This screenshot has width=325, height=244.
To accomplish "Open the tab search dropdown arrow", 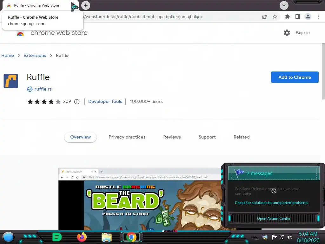I will (284, 5).
